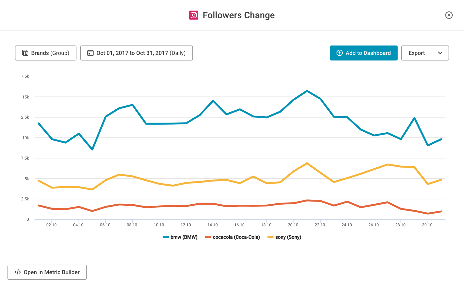
Task: Click the bmw legend color marker
Action: pyautogui.click(x=166, y=237)
